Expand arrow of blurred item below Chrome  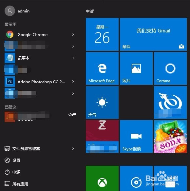tap(73, 46)
